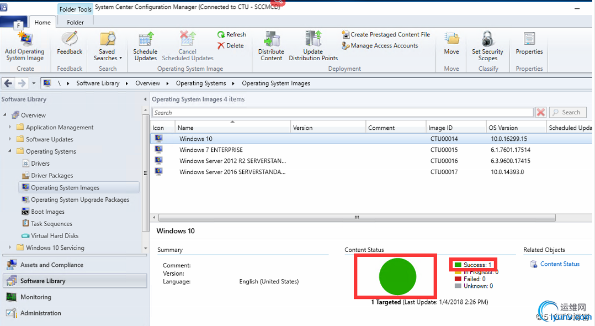Clear the search with red X button
Image resolution: width=595 pixels, height=326 pixels.
point(541,113)
